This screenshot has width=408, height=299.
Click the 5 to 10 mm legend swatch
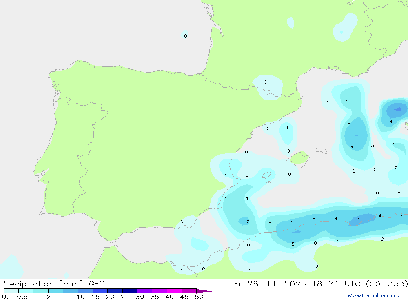click(70, 291)
